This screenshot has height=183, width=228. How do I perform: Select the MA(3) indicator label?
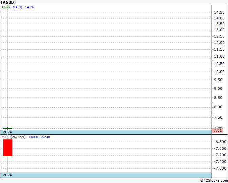tap(17, 7)
